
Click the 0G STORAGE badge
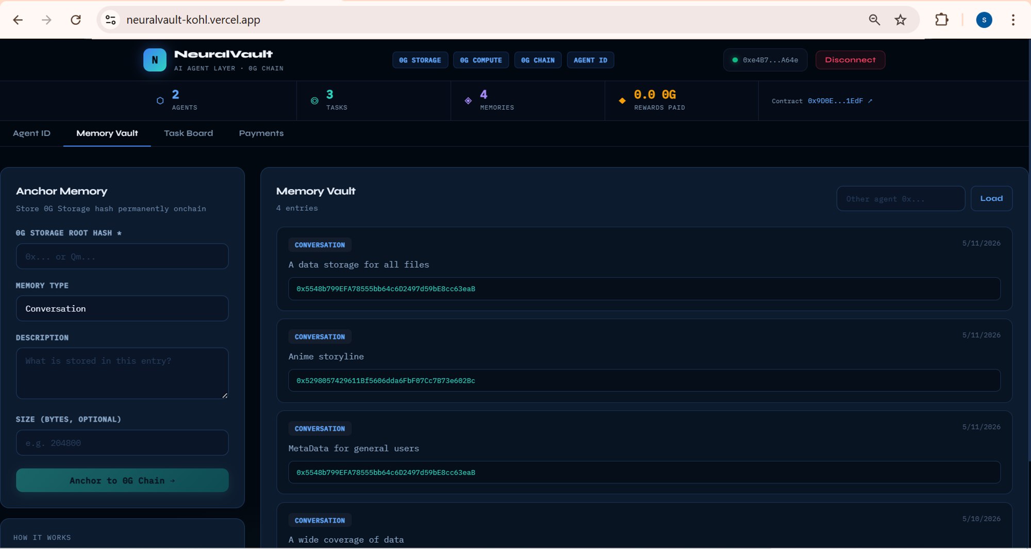(x=420, y=60)
